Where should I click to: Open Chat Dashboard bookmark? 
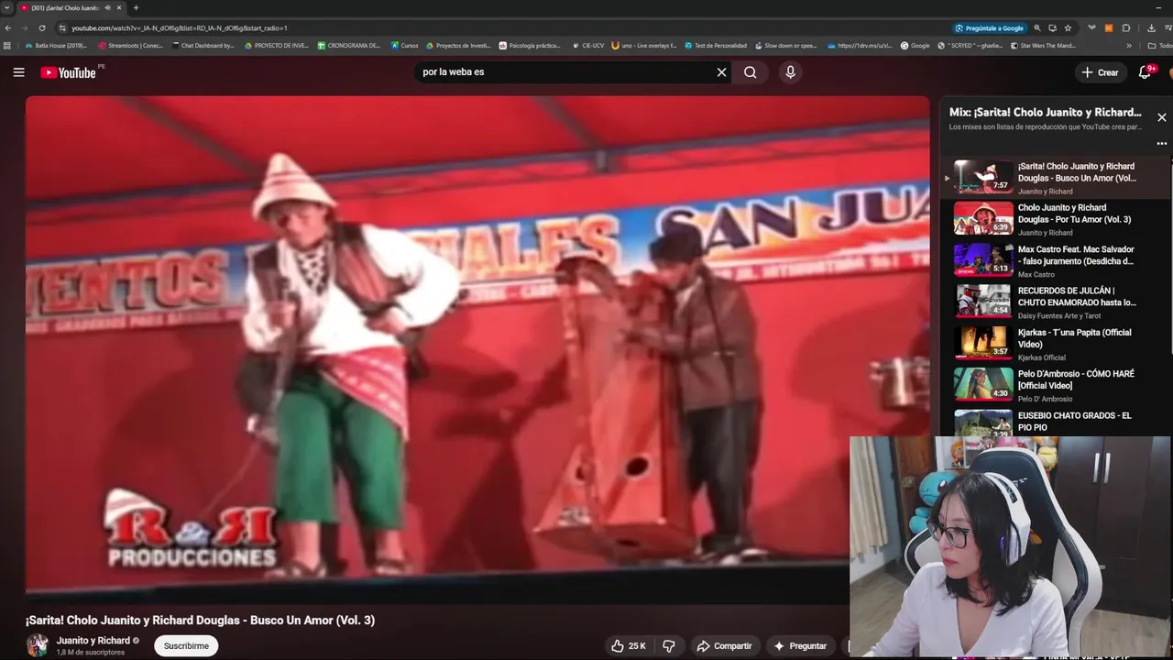[203, 45]
